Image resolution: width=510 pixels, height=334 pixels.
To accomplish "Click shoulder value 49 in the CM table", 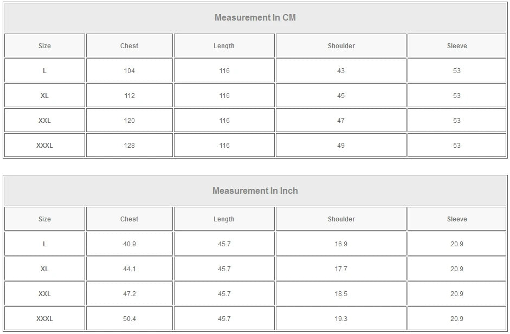I will click(341, 146).
